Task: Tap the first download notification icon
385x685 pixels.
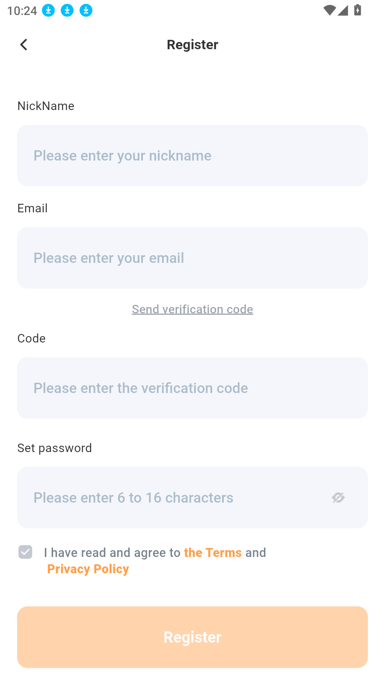Action: tap(48, 10)
